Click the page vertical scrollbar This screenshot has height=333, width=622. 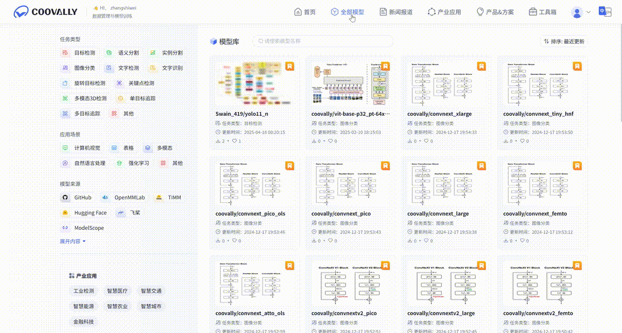[x=620, y=67]
